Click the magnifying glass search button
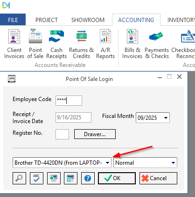 (x=19, y=178)
